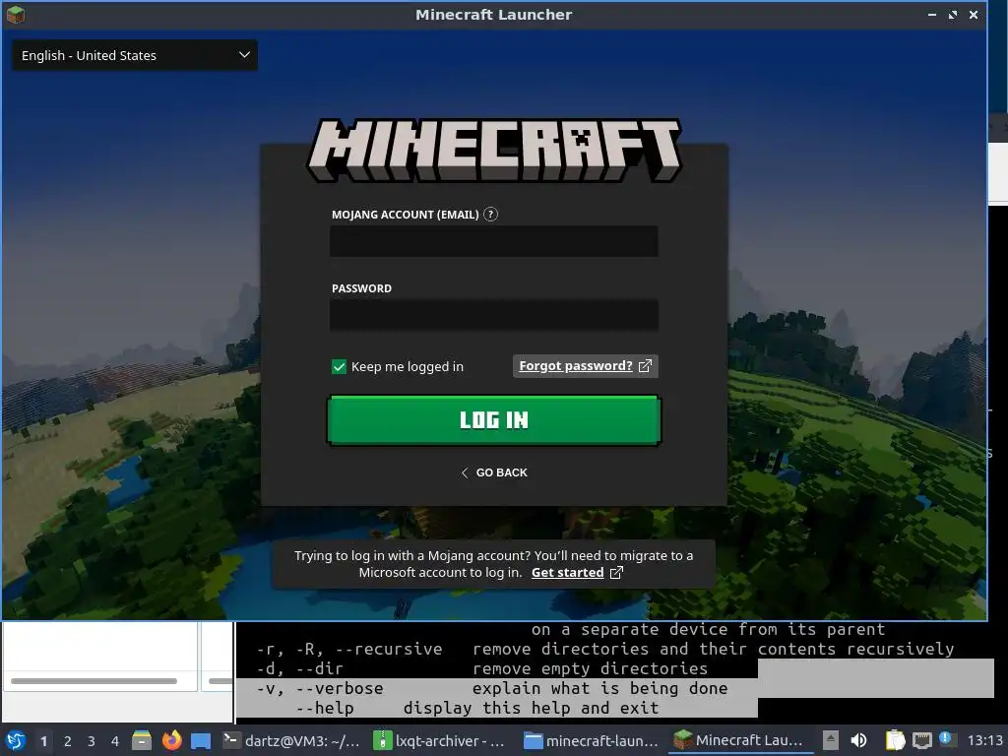Maximize the Minecraft Launcher window
1008x756 pixels.
coord(953,14)
